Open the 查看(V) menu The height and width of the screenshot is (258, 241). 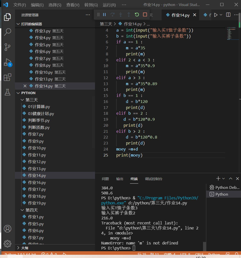pyautogui.click(x=73, y=5)
